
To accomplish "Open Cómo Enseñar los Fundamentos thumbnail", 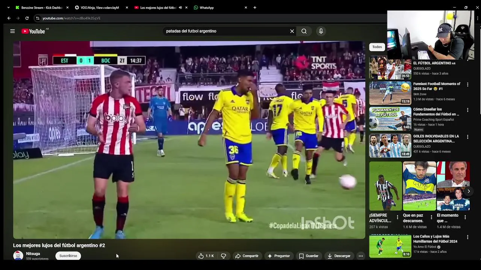I will [390, 119].
